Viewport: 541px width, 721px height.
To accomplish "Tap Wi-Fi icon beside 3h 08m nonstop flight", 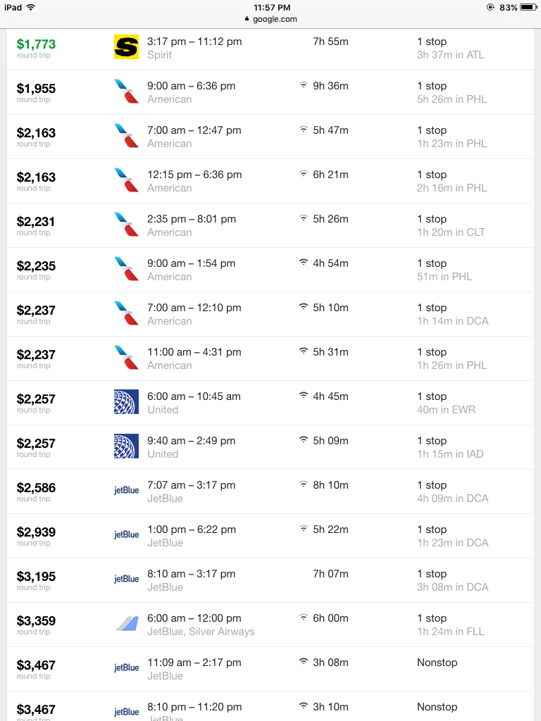I will (x=303, y=662).
